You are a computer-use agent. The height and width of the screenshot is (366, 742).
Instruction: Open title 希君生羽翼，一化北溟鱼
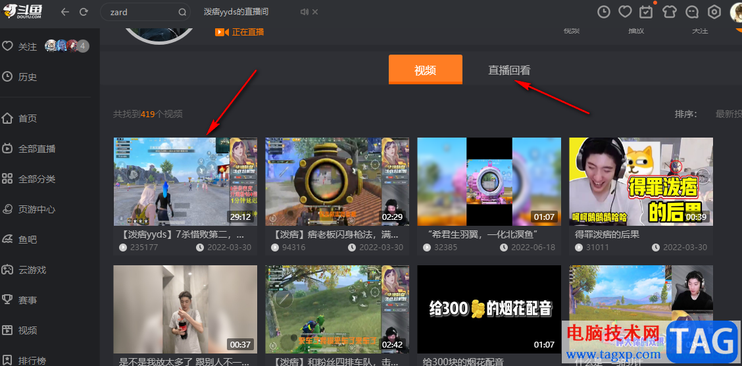[x=482, y=234]
